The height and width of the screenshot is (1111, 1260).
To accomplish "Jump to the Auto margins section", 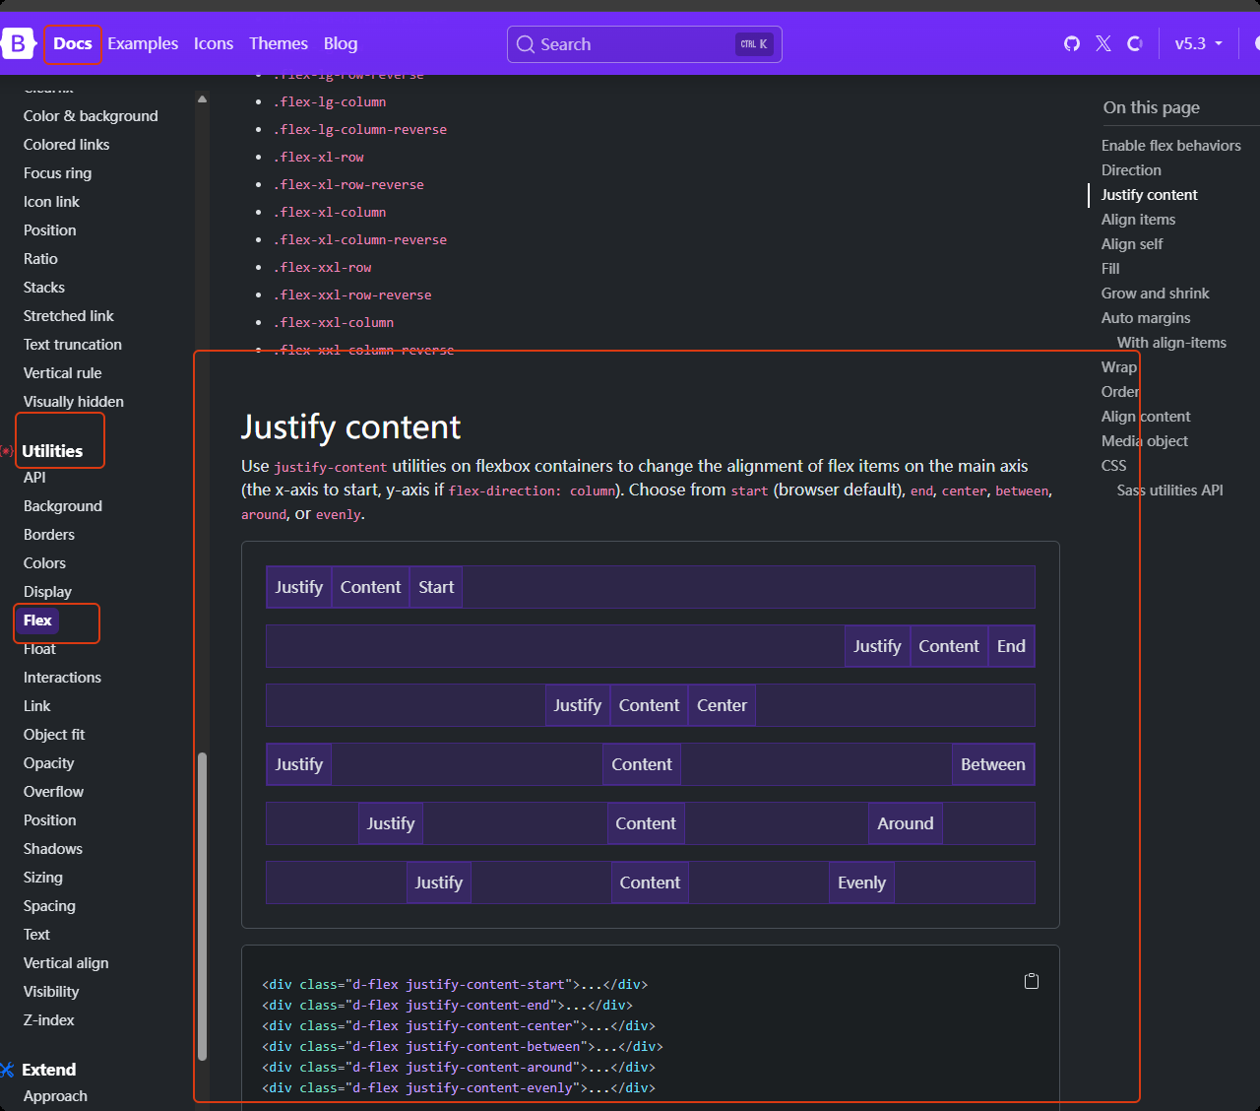I will [x=1146, y=318].
